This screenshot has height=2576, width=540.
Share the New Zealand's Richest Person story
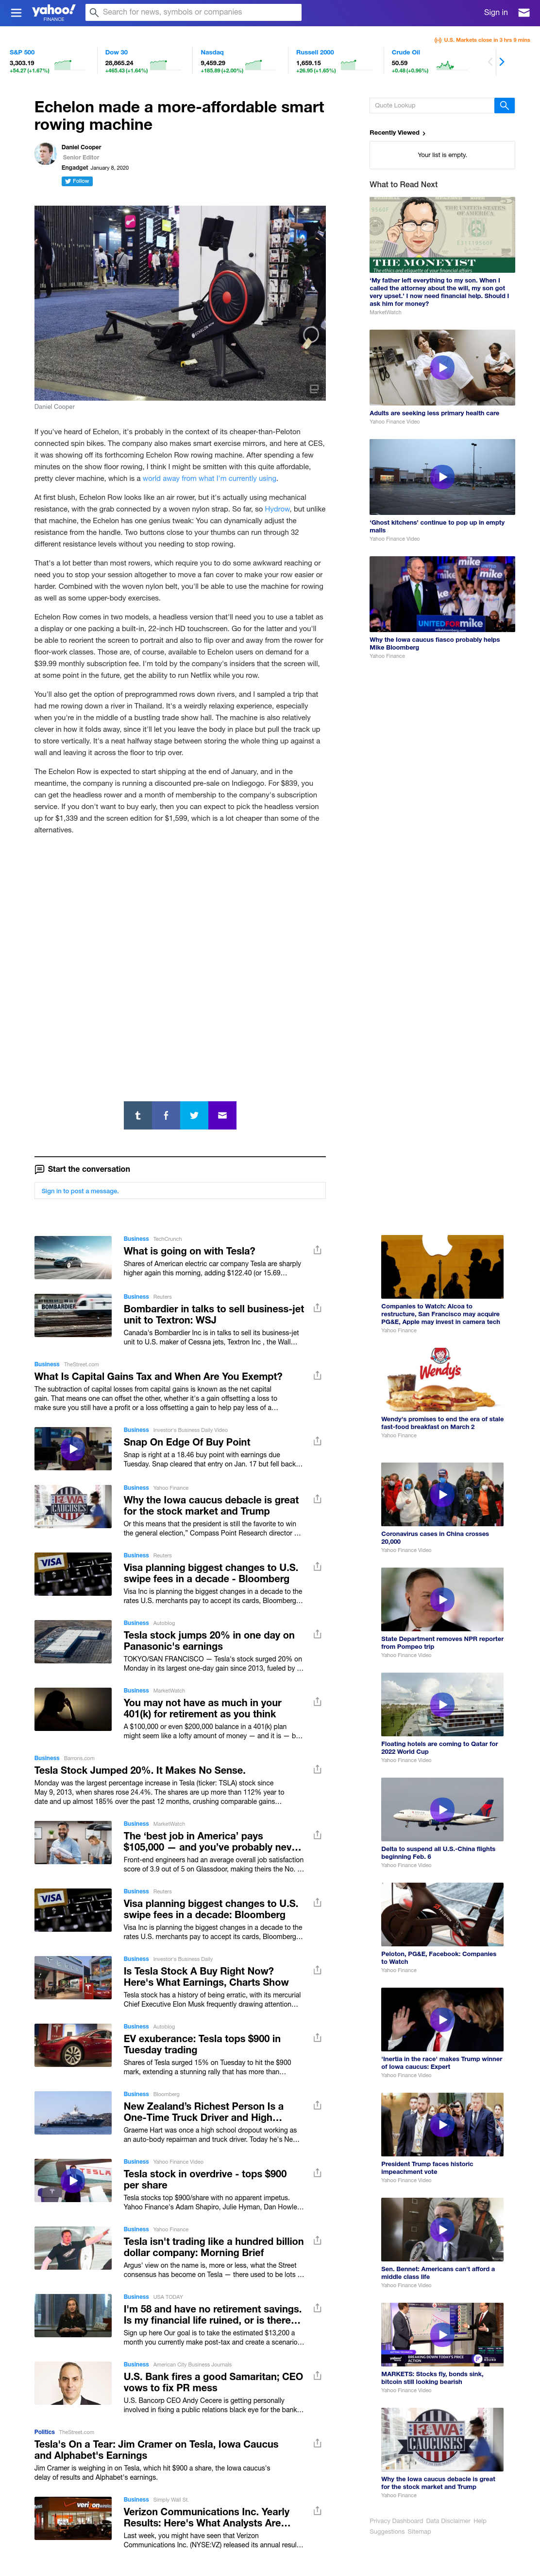click(318, 2105)
